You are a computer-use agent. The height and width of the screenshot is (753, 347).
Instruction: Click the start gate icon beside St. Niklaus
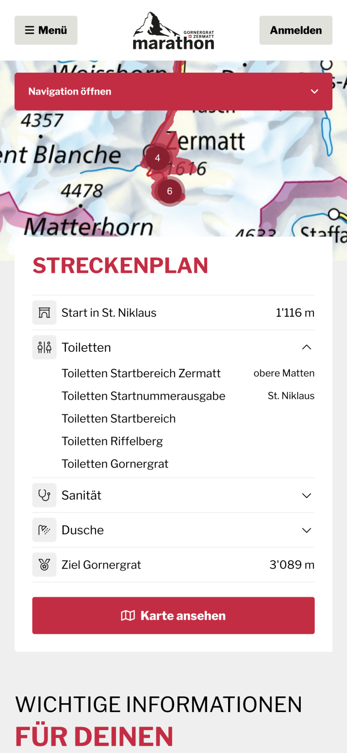pyautogui.click(x=44, y=313)
